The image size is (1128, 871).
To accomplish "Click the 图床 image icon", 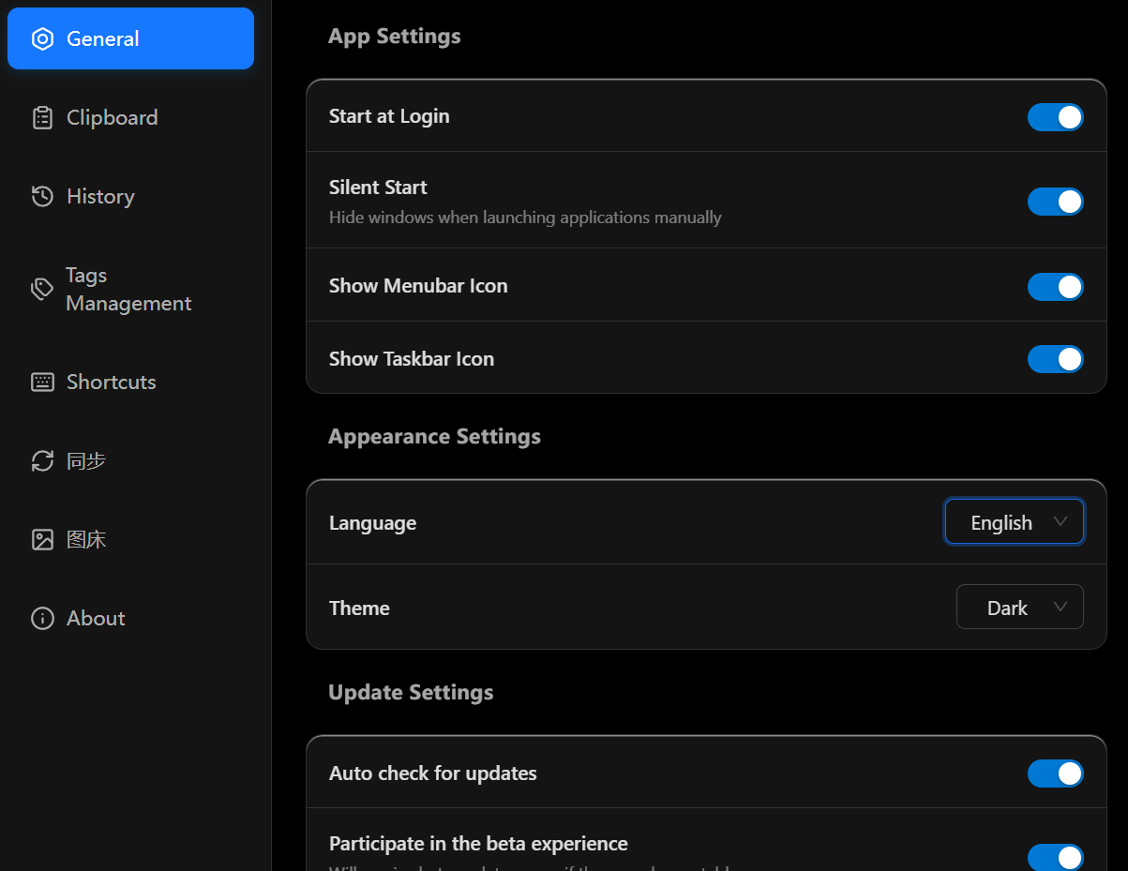I will point(42,539).
